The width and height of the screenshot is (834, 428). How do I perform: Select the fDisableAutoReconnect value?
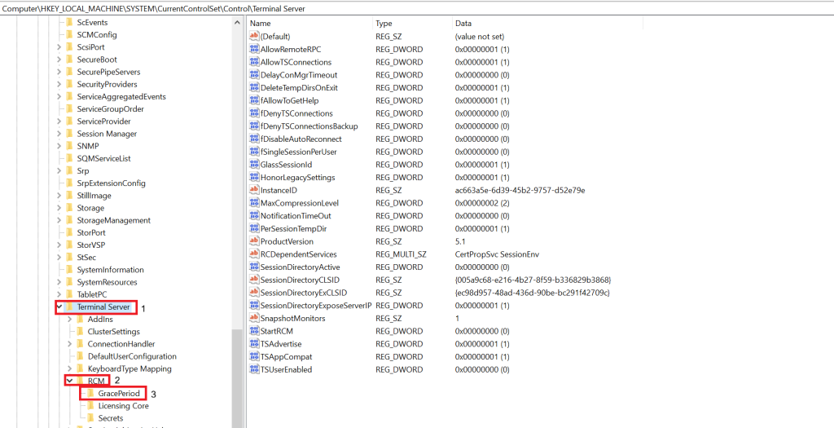coord(301,139)
